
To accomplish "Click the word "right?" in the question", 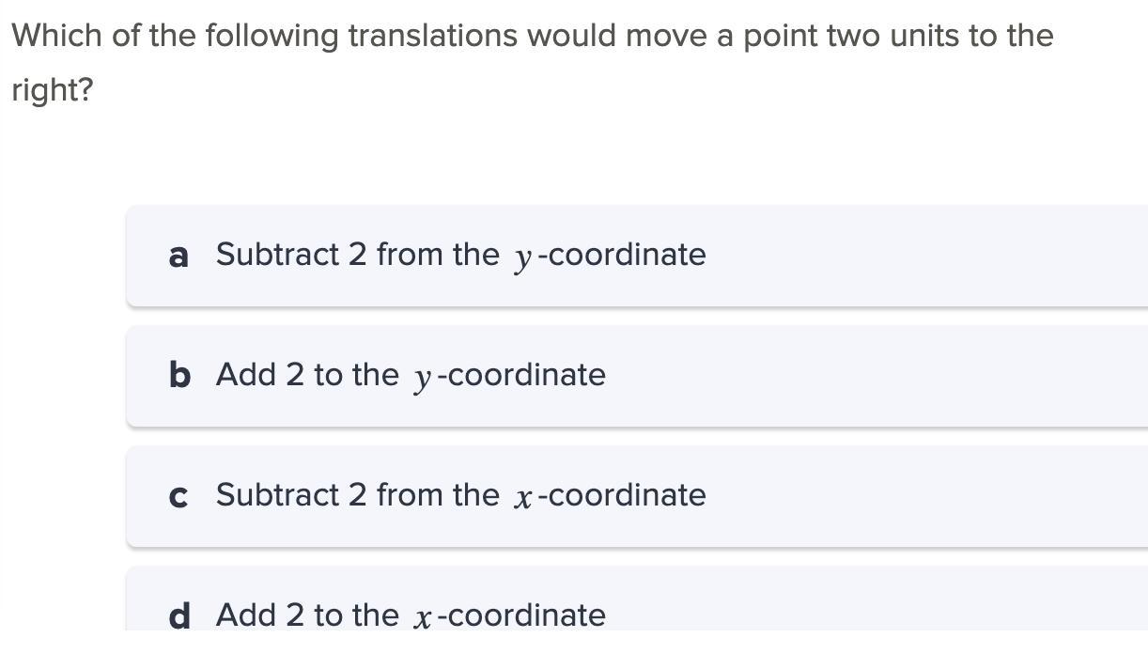I will point(53,91).
